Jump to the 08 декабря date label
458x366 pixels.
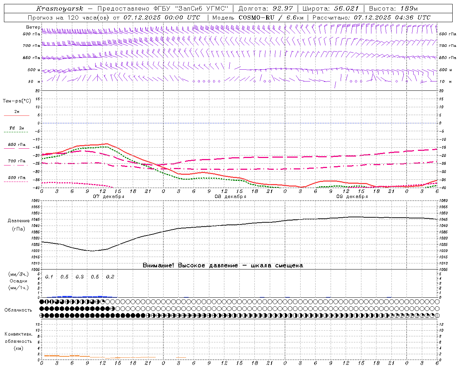click(x=230, y=197)
